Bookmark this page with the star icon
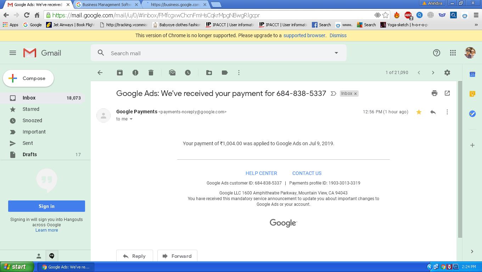Screen dimensions: 482x272 (x=386, y=15)
